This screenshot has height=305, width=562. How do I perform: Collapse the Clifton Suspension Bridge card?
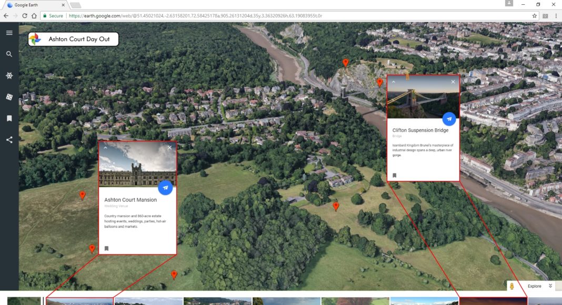393,82
